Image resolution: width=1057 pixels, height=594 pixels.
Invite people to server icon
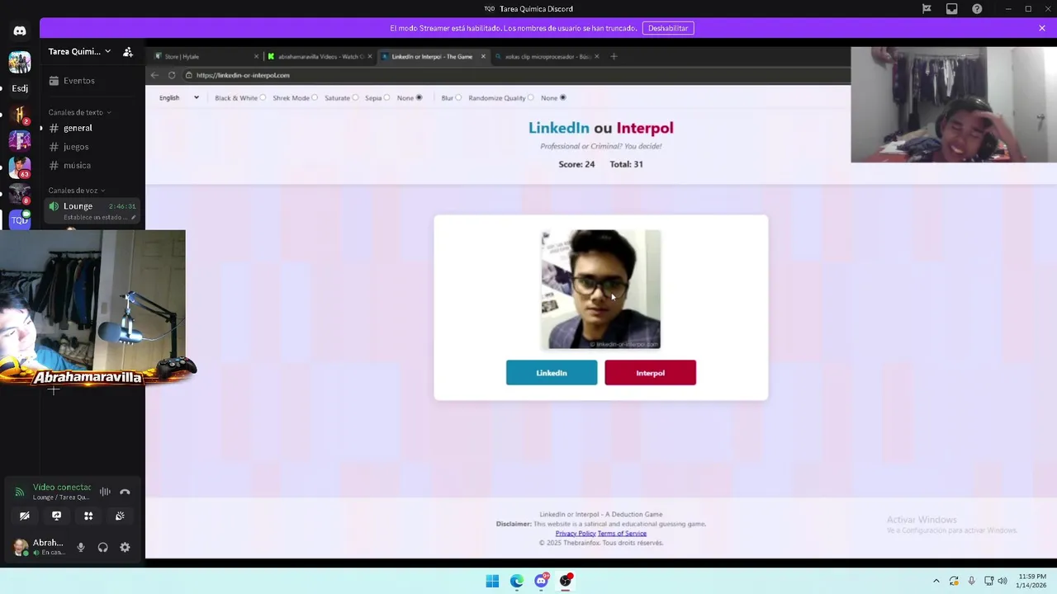coord(128,51)
